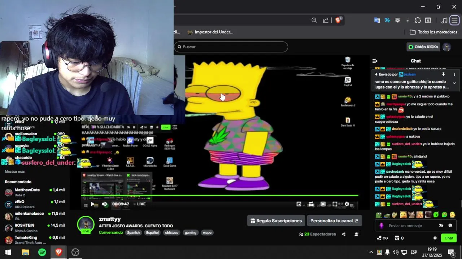Click Regala Suscripciones button

(276, 221)
